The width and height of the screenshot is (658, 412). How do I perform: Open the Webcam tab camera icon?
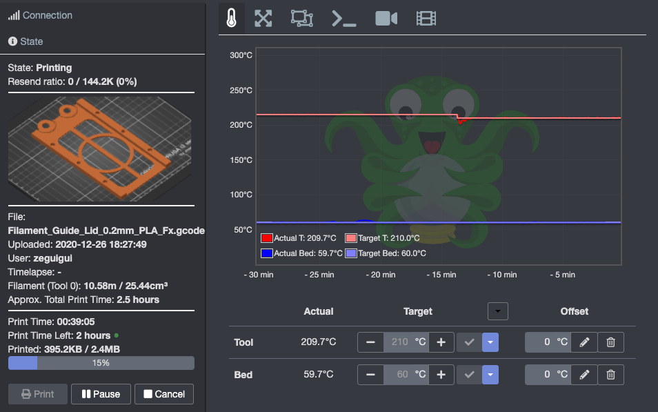[386, 19]
